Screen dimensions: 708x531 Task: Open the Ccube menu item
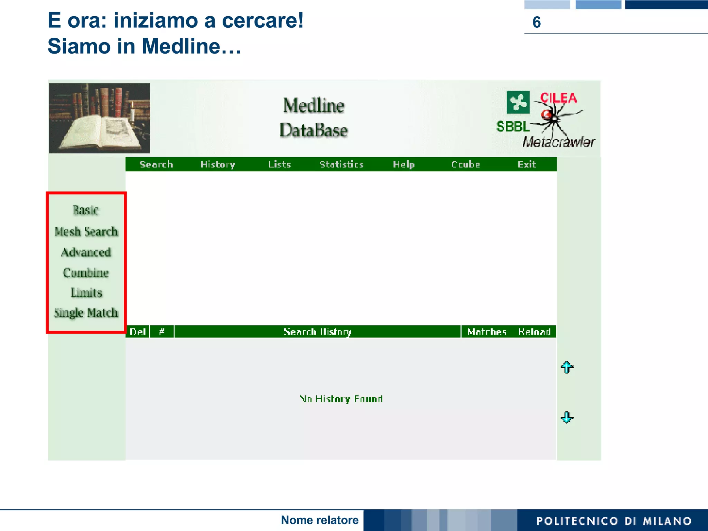click(x=466, y=164)
